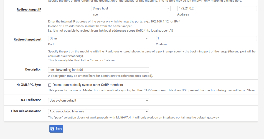Click the underlined Redirect target IP label

(x=29, y=10)
